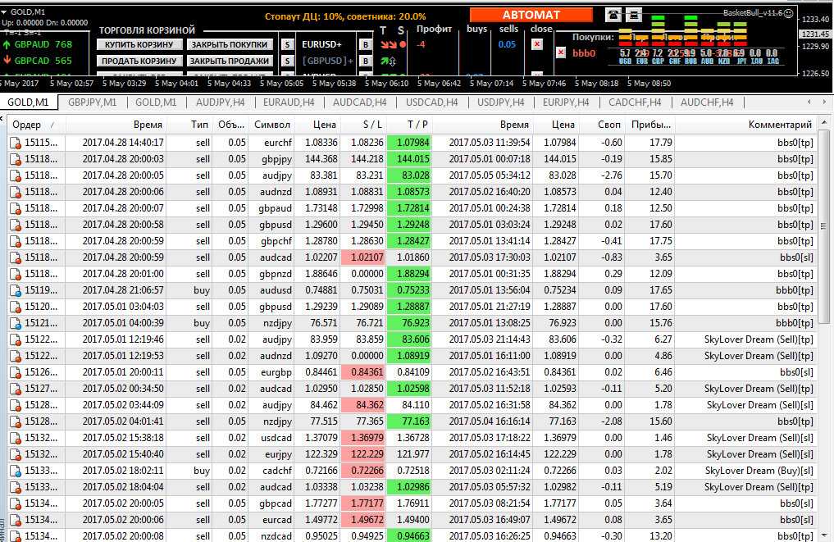This screenshot has height=542, width=834.
Task: Click buy order icon of the audusd row
Action: coord(16,290)
